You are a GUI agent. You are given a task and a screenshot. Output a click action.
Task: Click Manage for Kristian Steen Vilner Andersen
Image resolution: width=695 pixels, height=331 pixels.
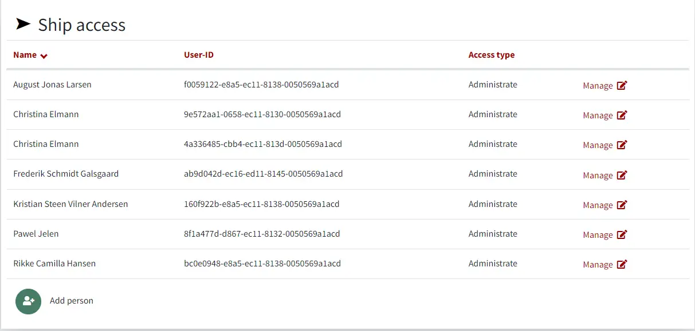pos(598,205)
